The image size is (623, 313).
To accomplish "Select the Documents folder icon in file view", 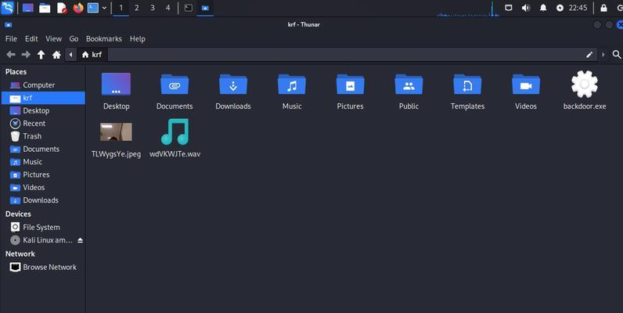I will (x=175, y=84).
